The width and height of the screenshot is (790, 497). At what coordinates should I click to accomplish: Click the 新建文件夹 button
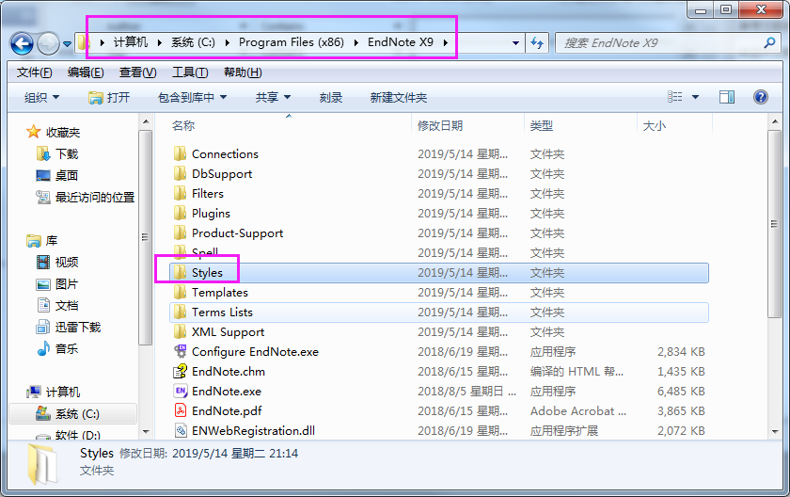click(399, 97)
